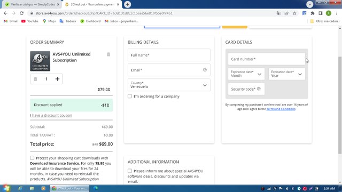The image size is (342, 192).
Task: Click the share page icon in address bar
Action: [x=286, y=13]
